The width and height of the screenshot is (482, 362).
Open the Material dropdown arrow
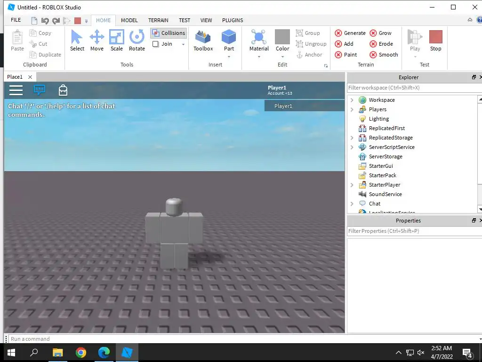tap(259, 57)
